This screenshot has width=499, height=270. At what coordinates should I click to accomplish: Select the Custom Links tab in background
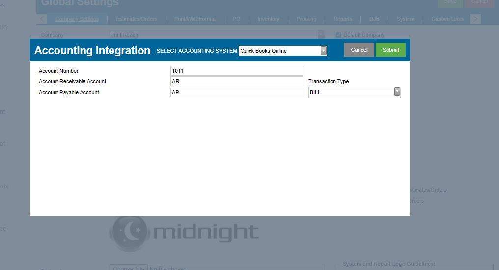coord(447,19)
